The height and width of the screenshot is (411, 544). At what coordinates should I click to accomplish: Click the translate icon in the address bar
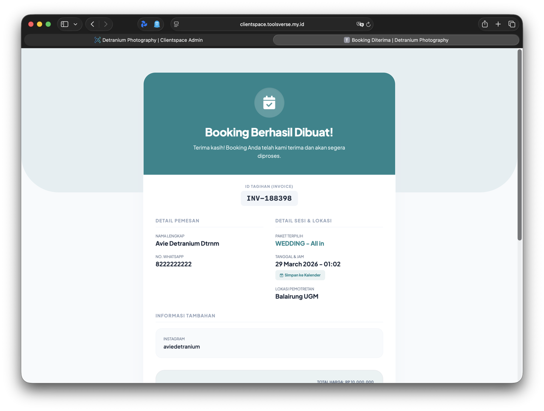(360, 24)
